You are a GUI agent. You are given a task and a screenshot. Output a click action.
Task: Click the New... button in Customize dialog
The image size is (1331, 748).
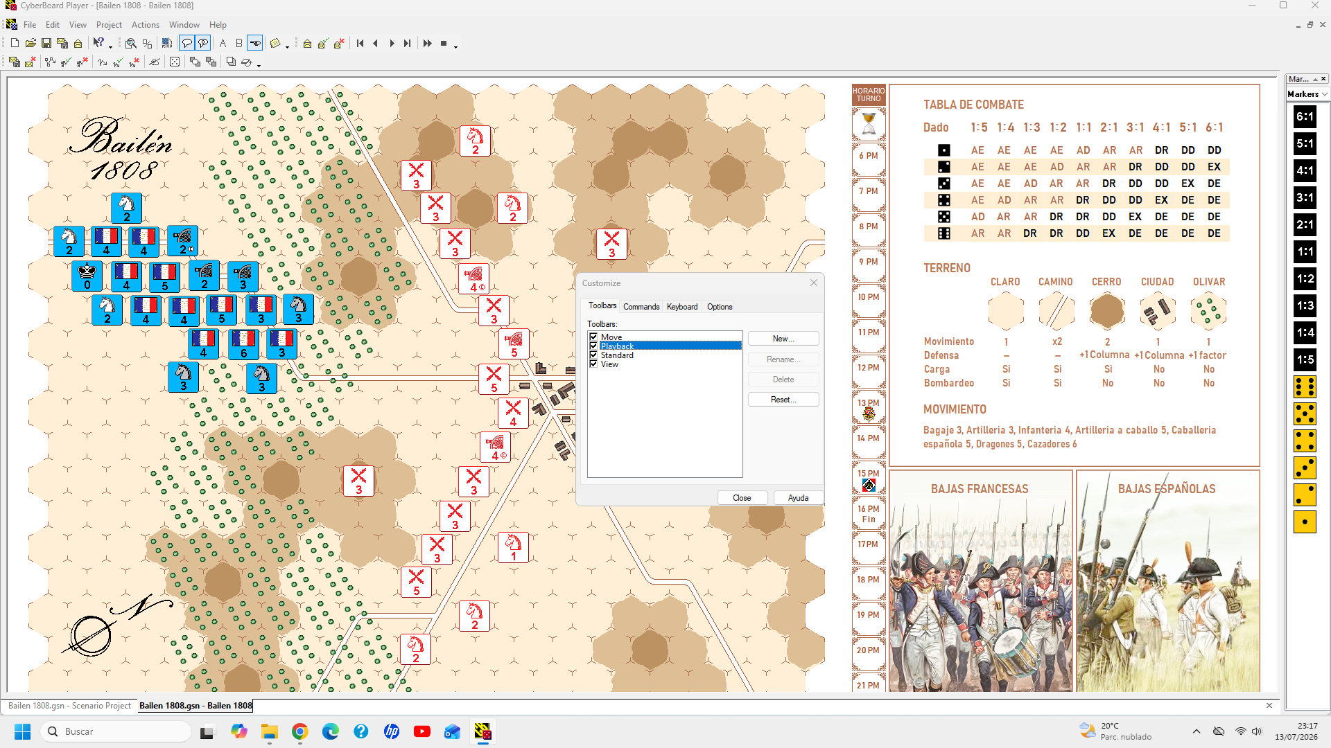coord(783,339)
